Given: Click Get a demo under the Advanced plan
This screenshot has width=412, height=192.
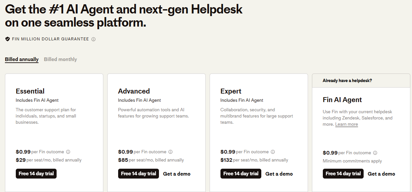Looking at the screenshot, I should pos(177,174).
